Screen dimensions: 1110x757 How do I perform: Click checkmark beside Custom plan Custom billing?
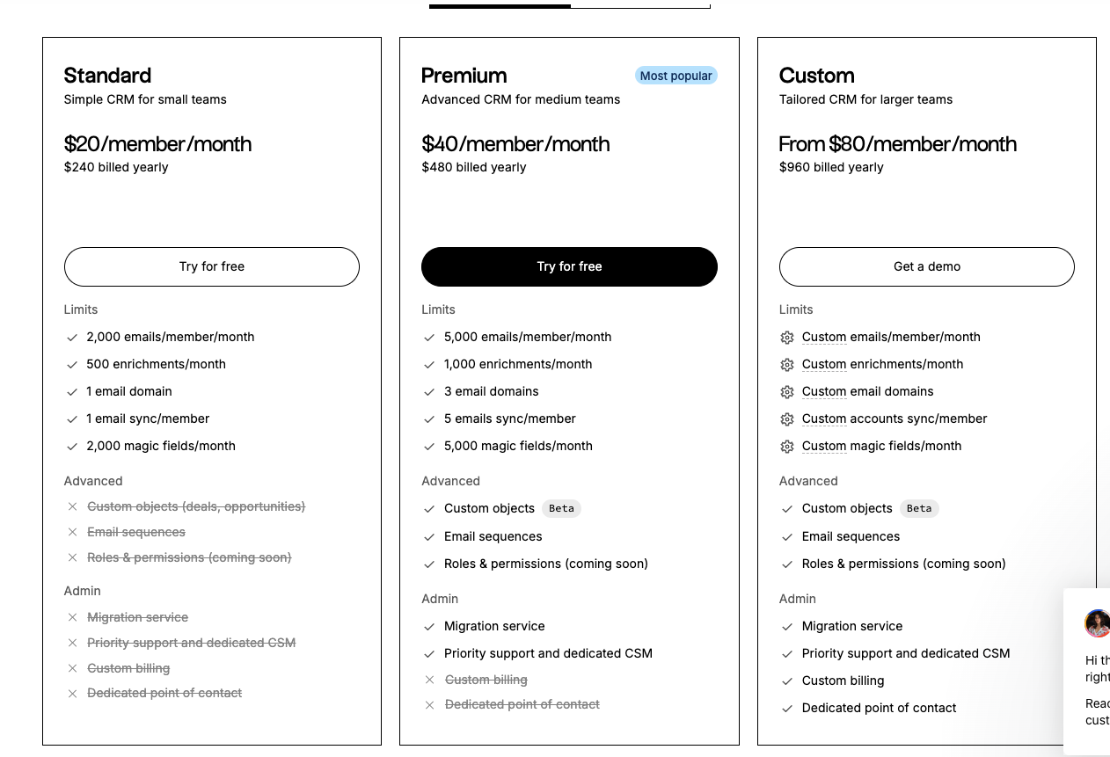click(787, 681)
